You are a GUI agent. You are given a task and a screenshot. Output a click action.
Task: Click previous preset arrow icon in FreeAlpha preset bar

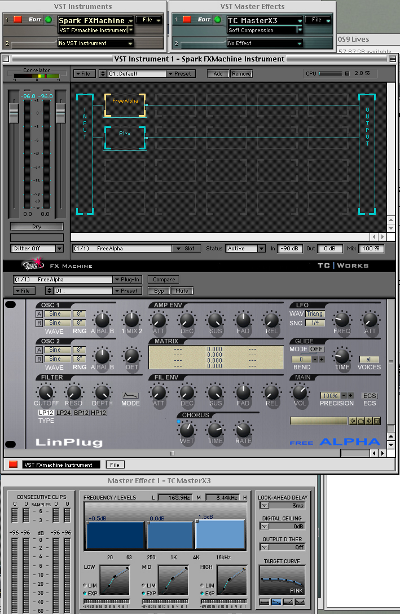point(353,421)
